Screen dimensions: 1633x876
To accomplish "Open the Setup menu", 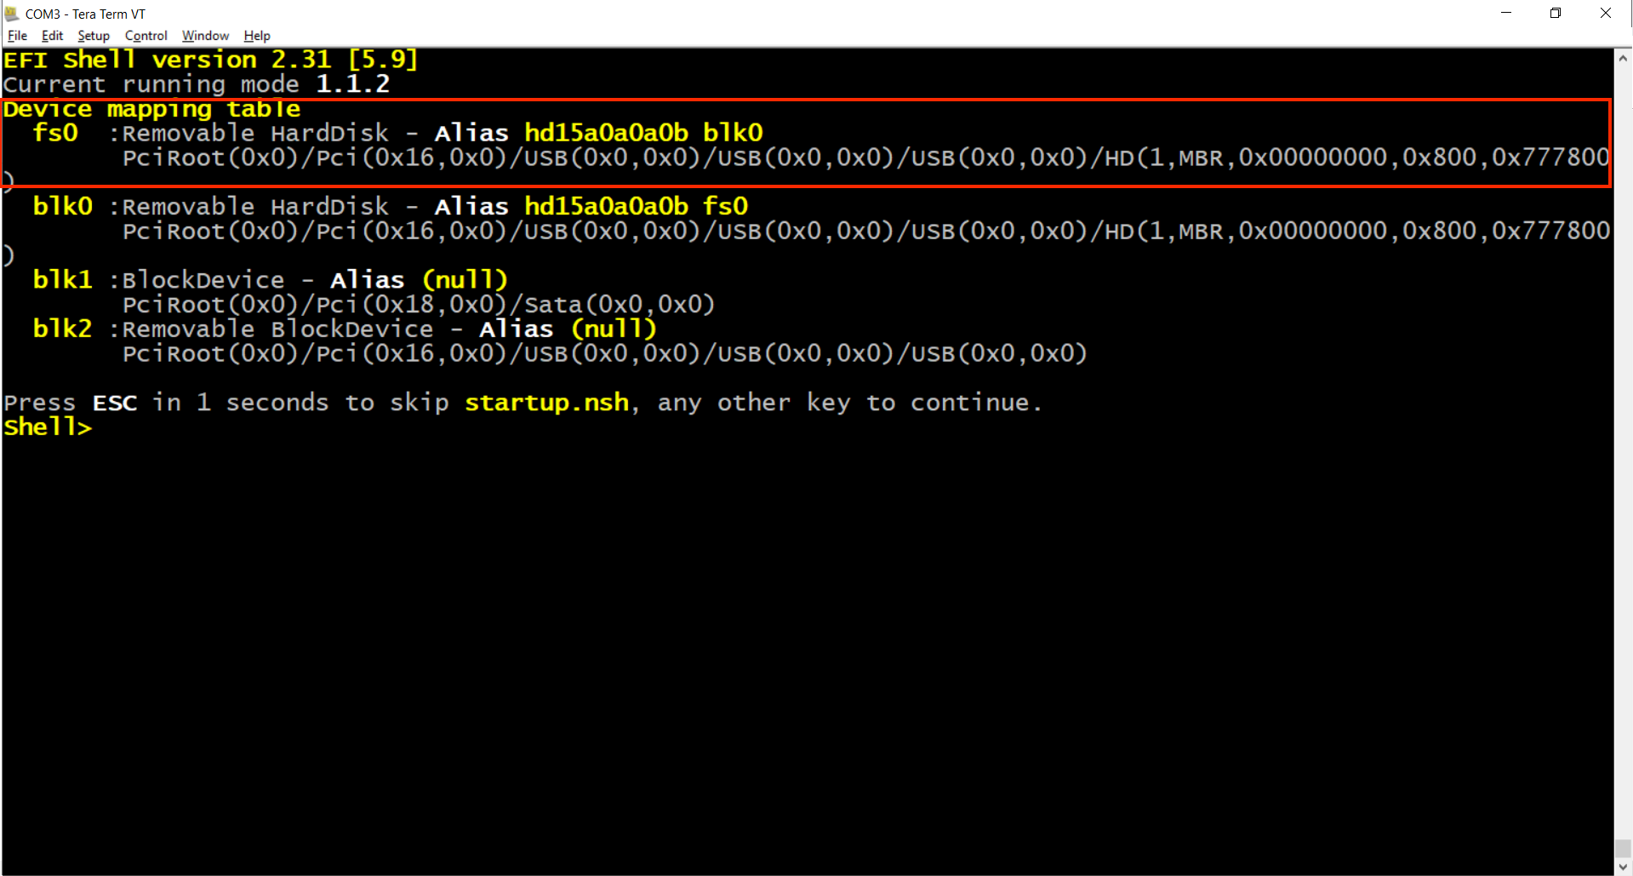I will 94,36.
